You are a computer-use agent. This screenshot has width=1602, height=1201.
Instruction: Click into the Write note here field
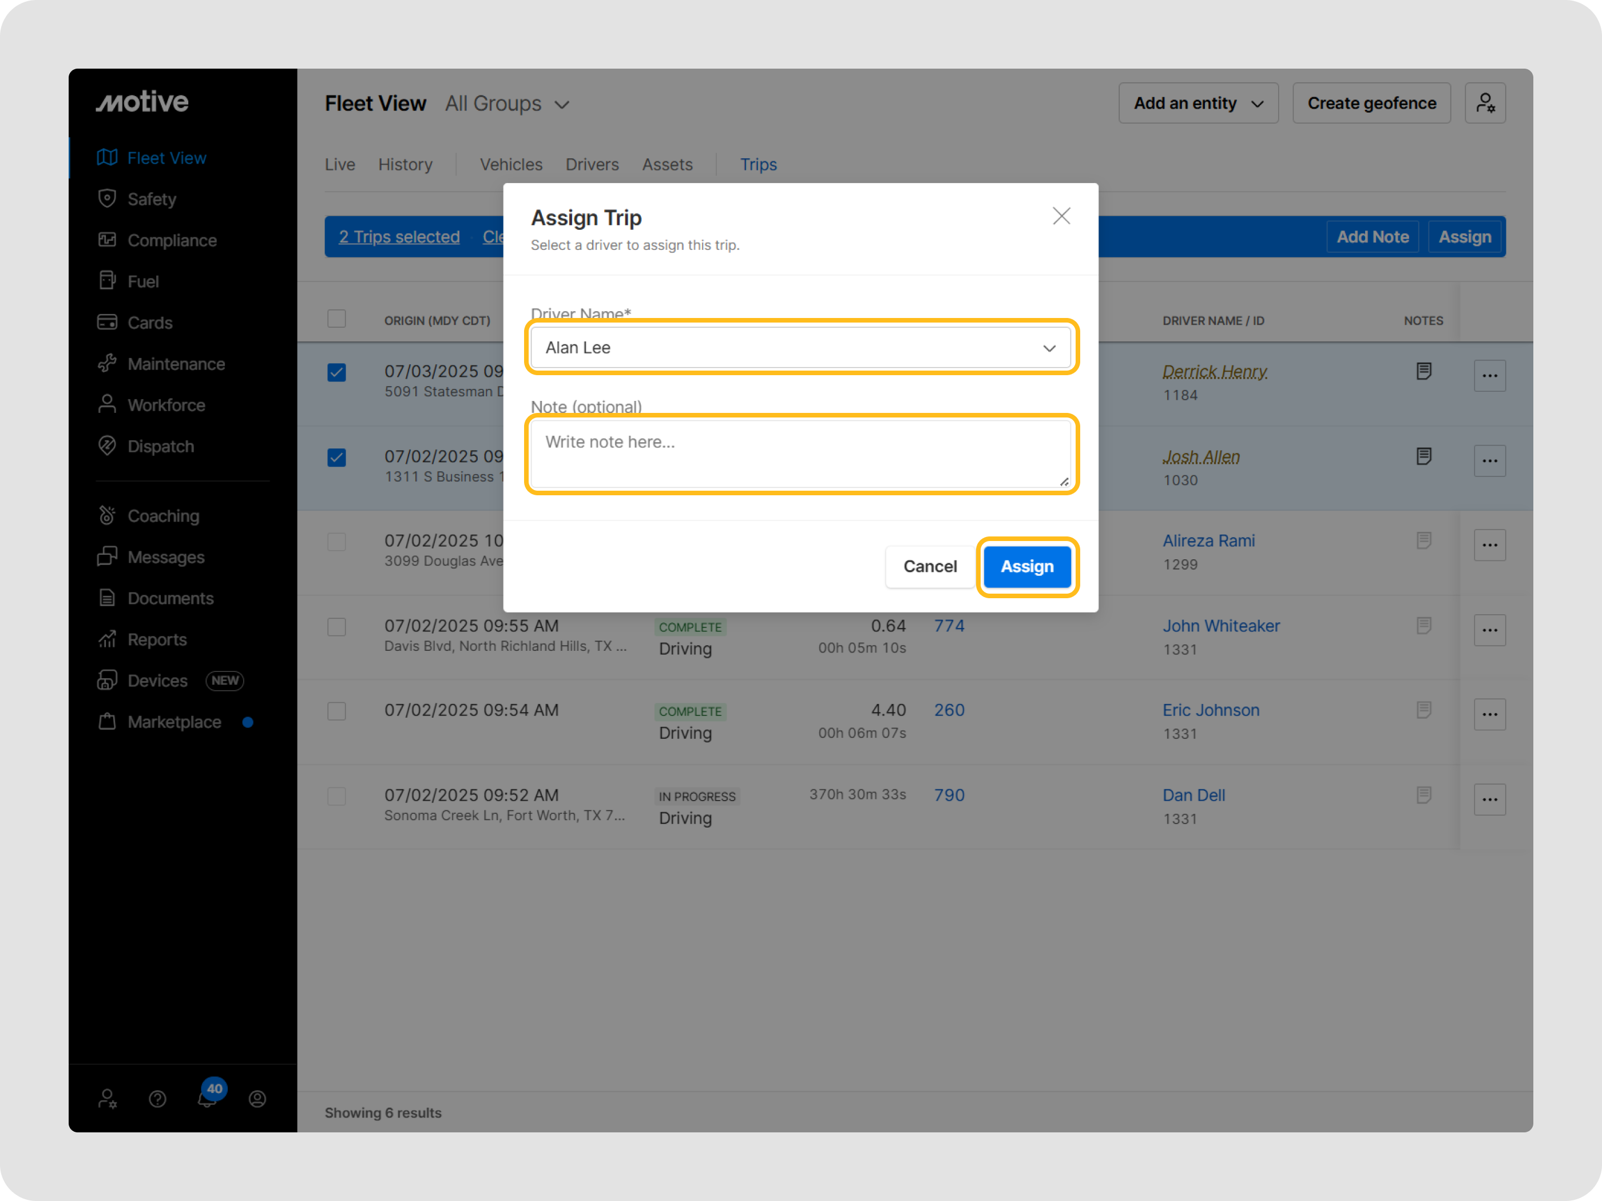(x=800, y=454)
